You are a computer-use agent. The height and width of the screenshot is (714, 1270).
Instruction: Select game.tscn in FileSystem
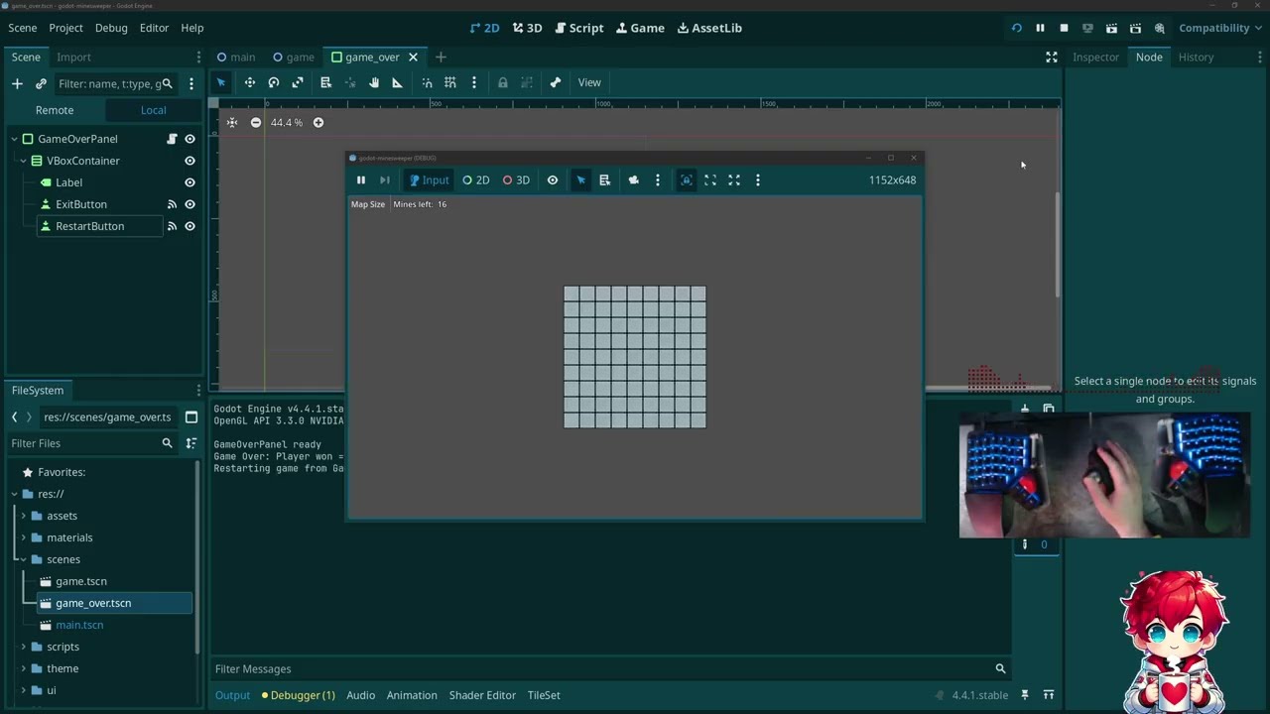coord(81,581)
